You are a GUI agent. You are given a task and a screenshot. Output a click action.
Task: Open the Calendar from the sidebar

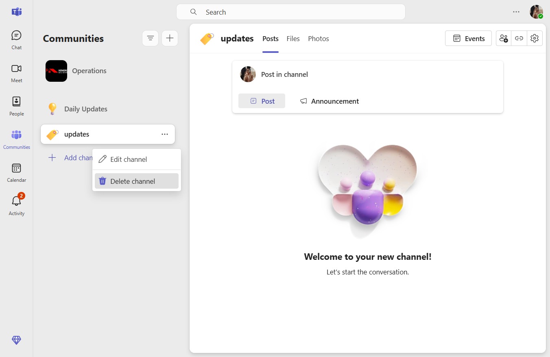16,173
